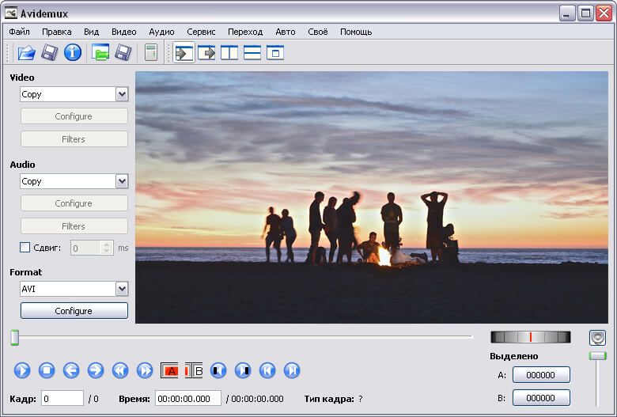The image size is (617, 417).
Task: Open the Аудио menu
Action: [x=161, y=32]
